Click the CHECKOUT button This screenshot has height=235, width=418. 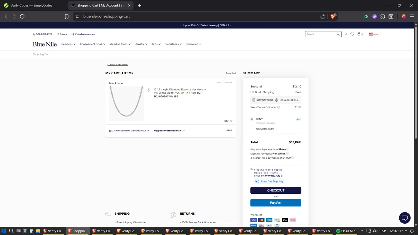[x=276, y=190]
